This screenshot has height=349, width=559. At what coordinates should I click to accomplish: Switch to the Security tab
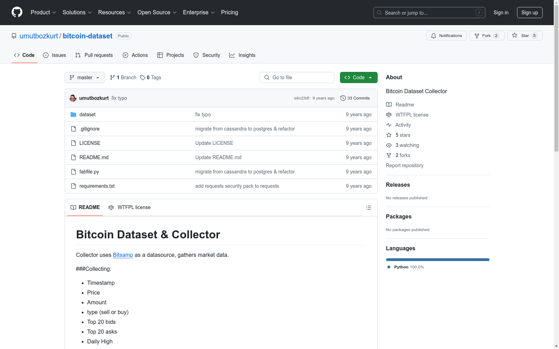[207, 55]
